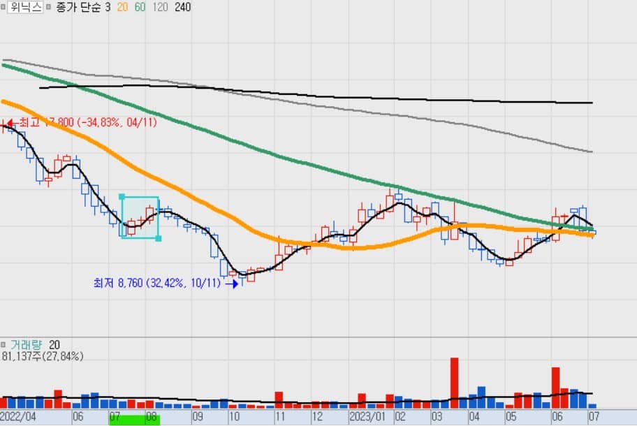Click the 02 month label after 2023/01
Screen dimensions: 637x426
coord(400,417)
